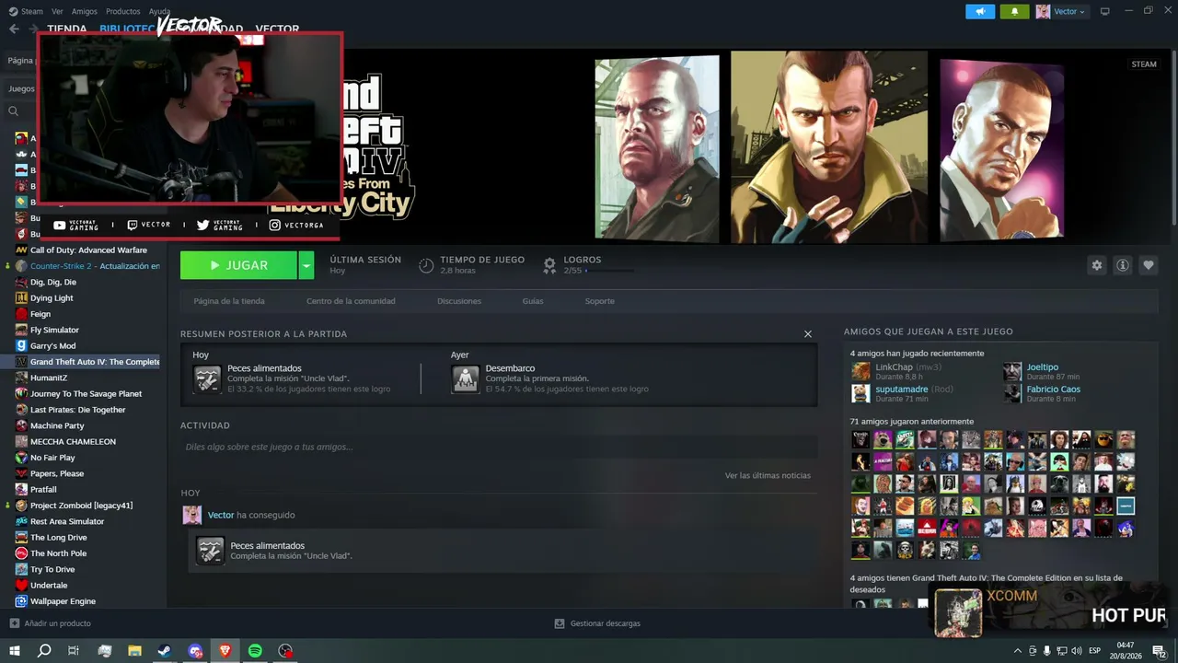Open friend Joeltipo's profile
1178x663 pixels.
point(1043,367)
